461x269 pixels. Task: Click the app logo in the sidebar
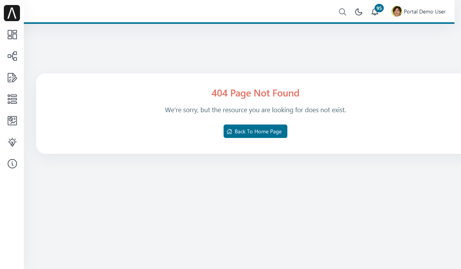12,13
